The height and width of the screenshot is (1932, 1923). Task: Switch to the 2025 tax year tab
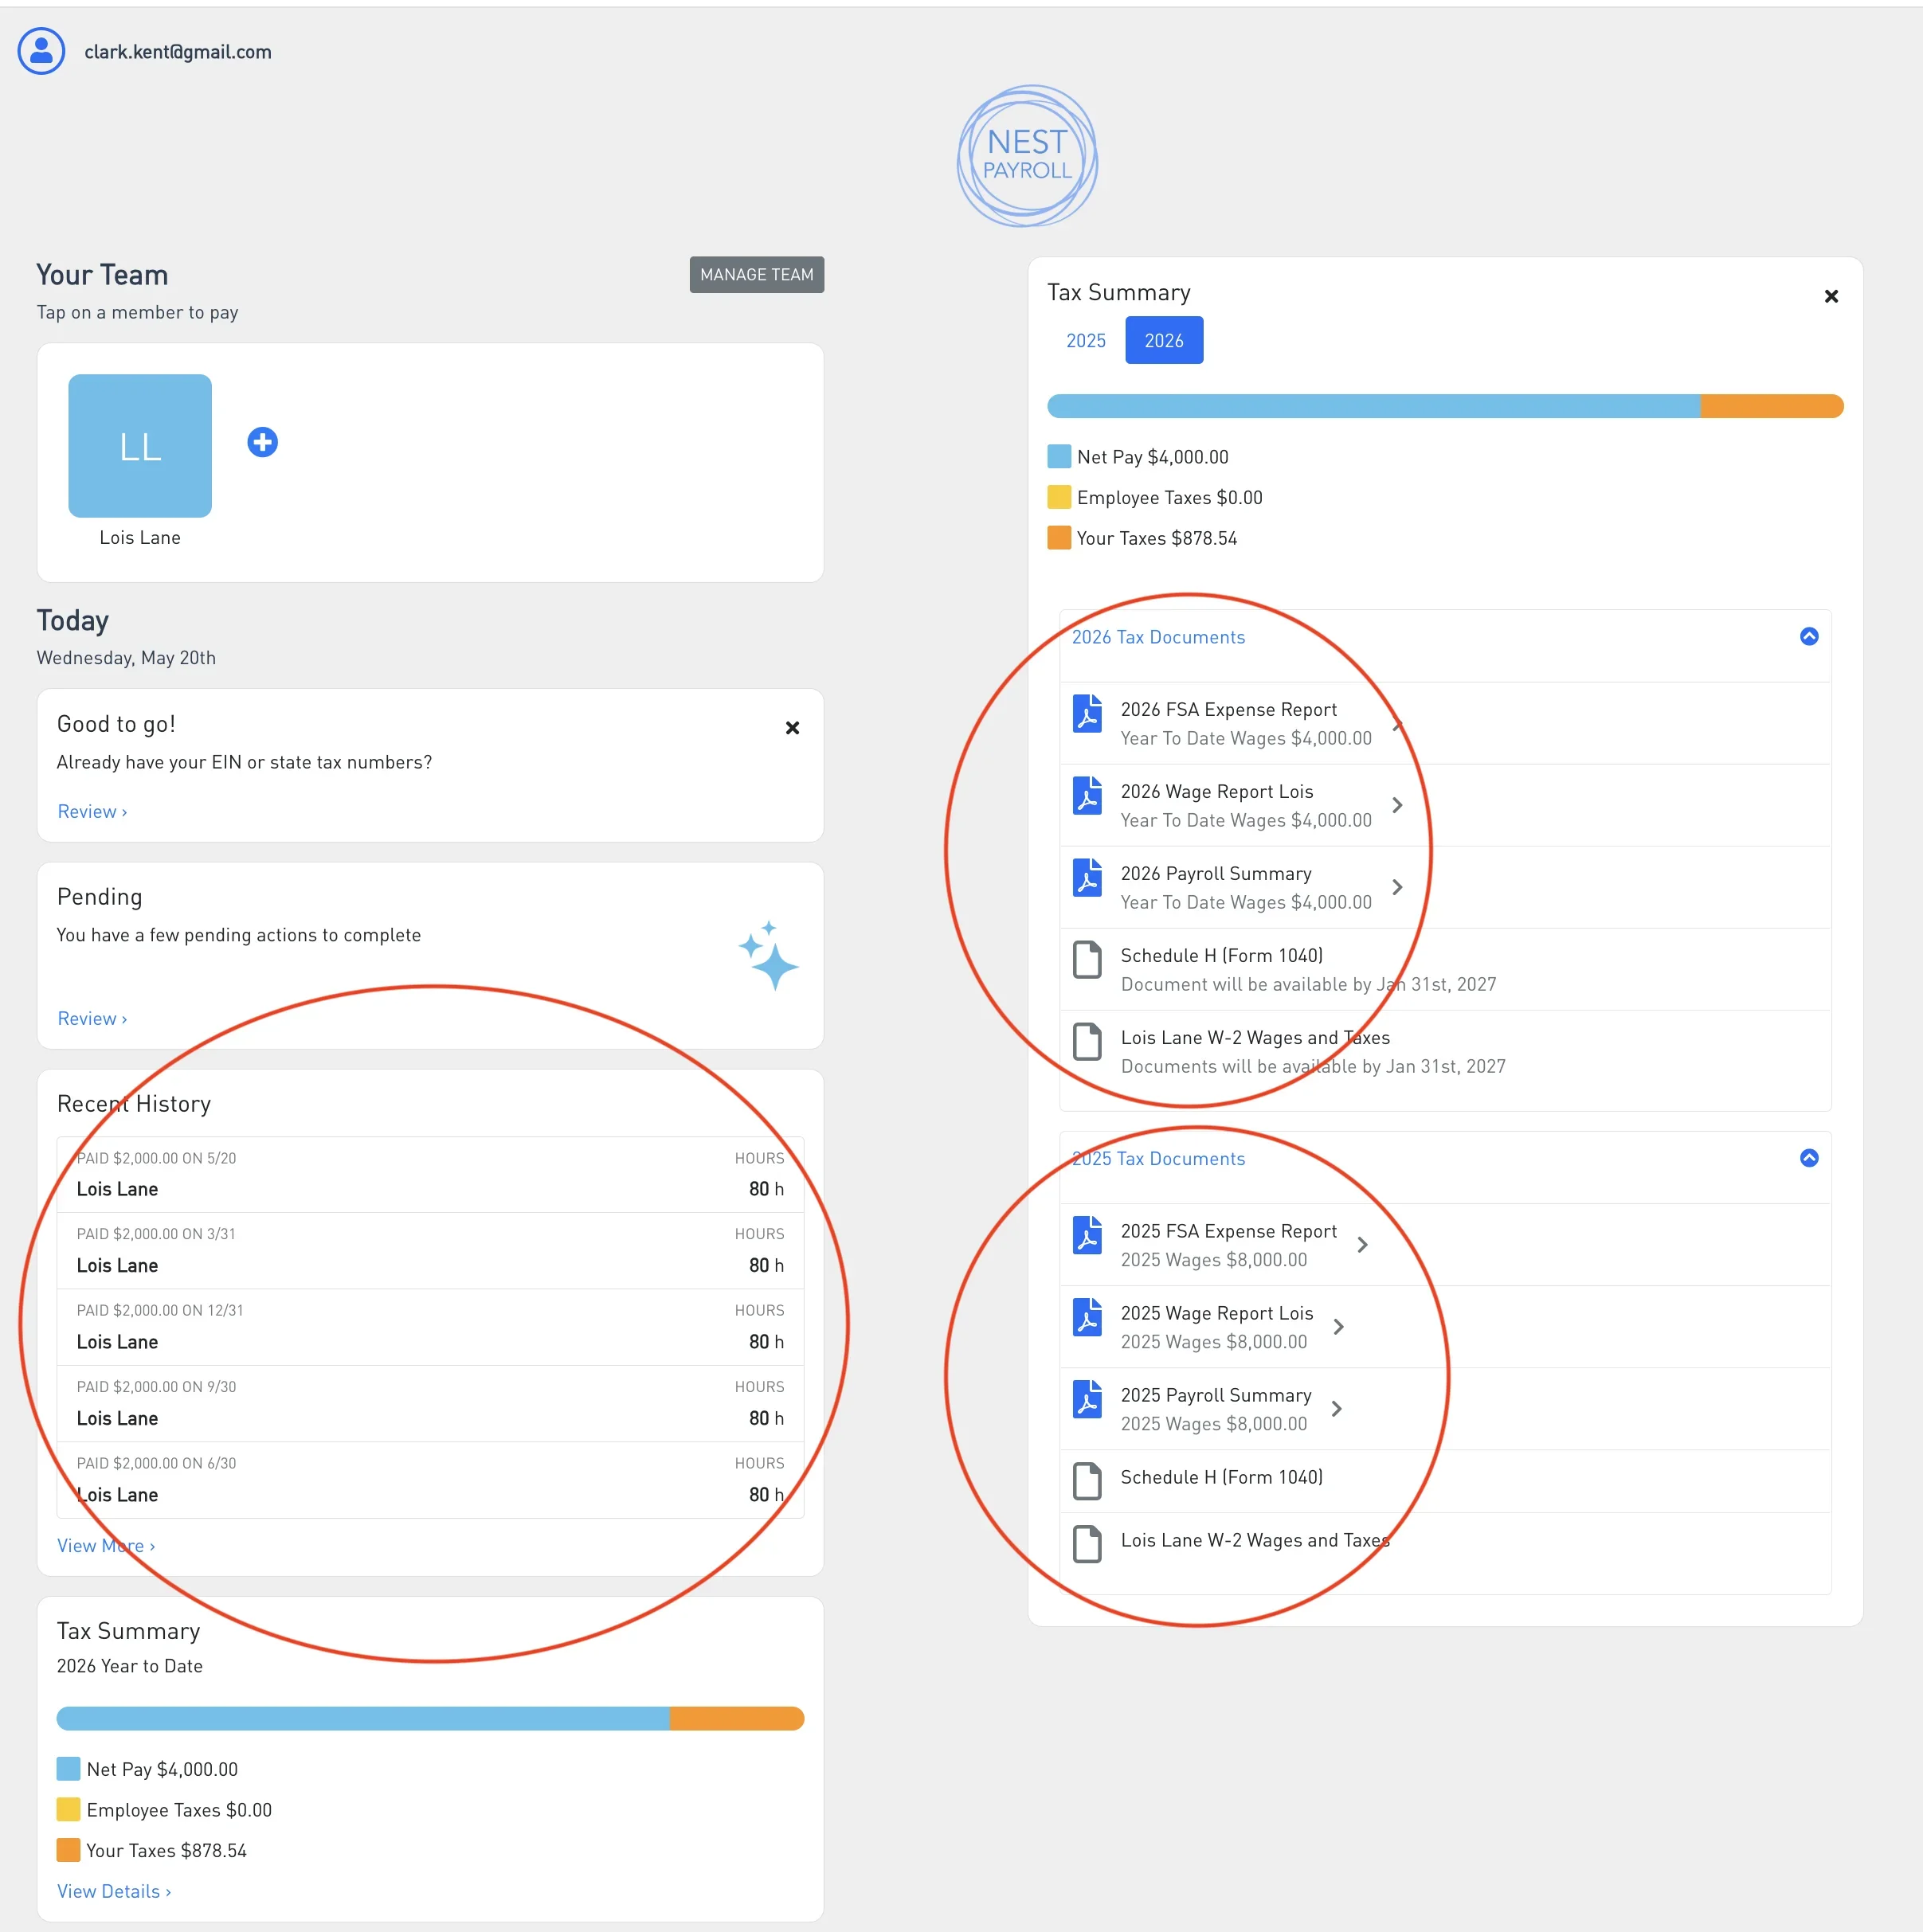click(1086, 341)
